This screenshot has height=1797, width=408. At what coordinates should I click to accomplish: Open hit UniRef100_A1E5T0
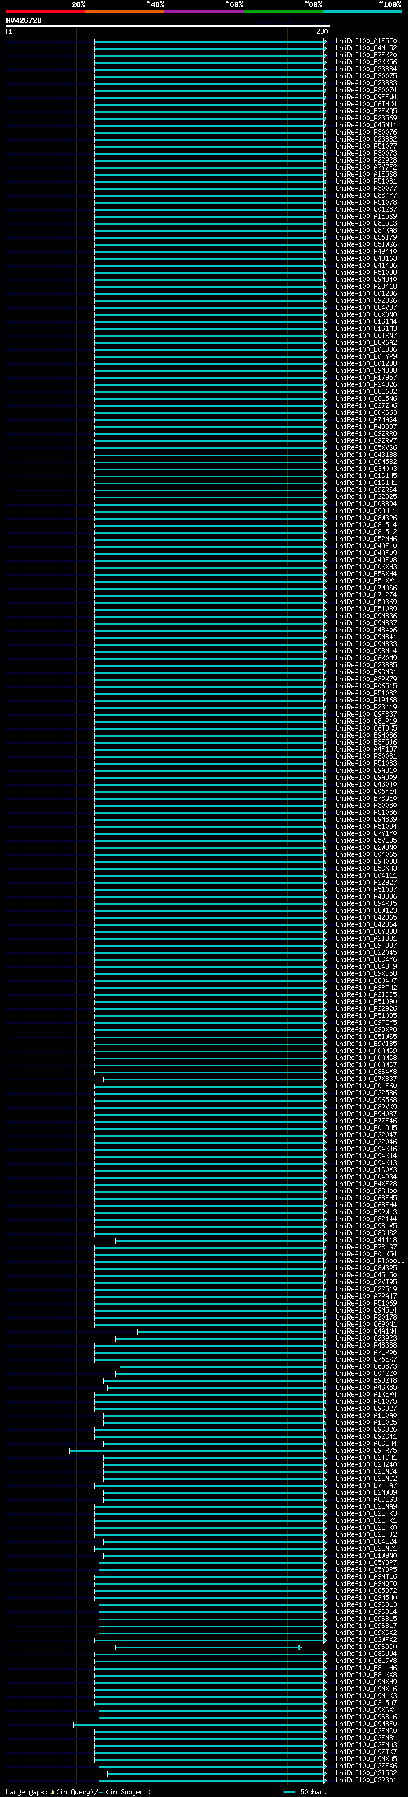(365, 41)
